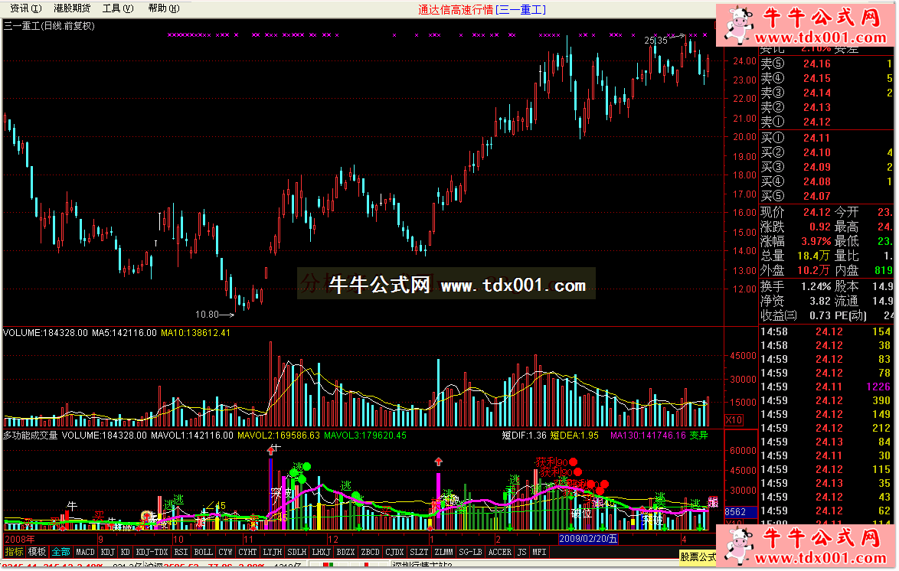Click the 买① 24.11 order row
The width and height of the screenshot is (899, 571).
[x=826, y=138]
